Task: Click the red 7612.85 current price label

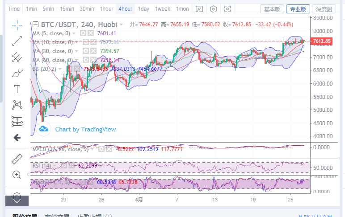Action: click(321, 41)
